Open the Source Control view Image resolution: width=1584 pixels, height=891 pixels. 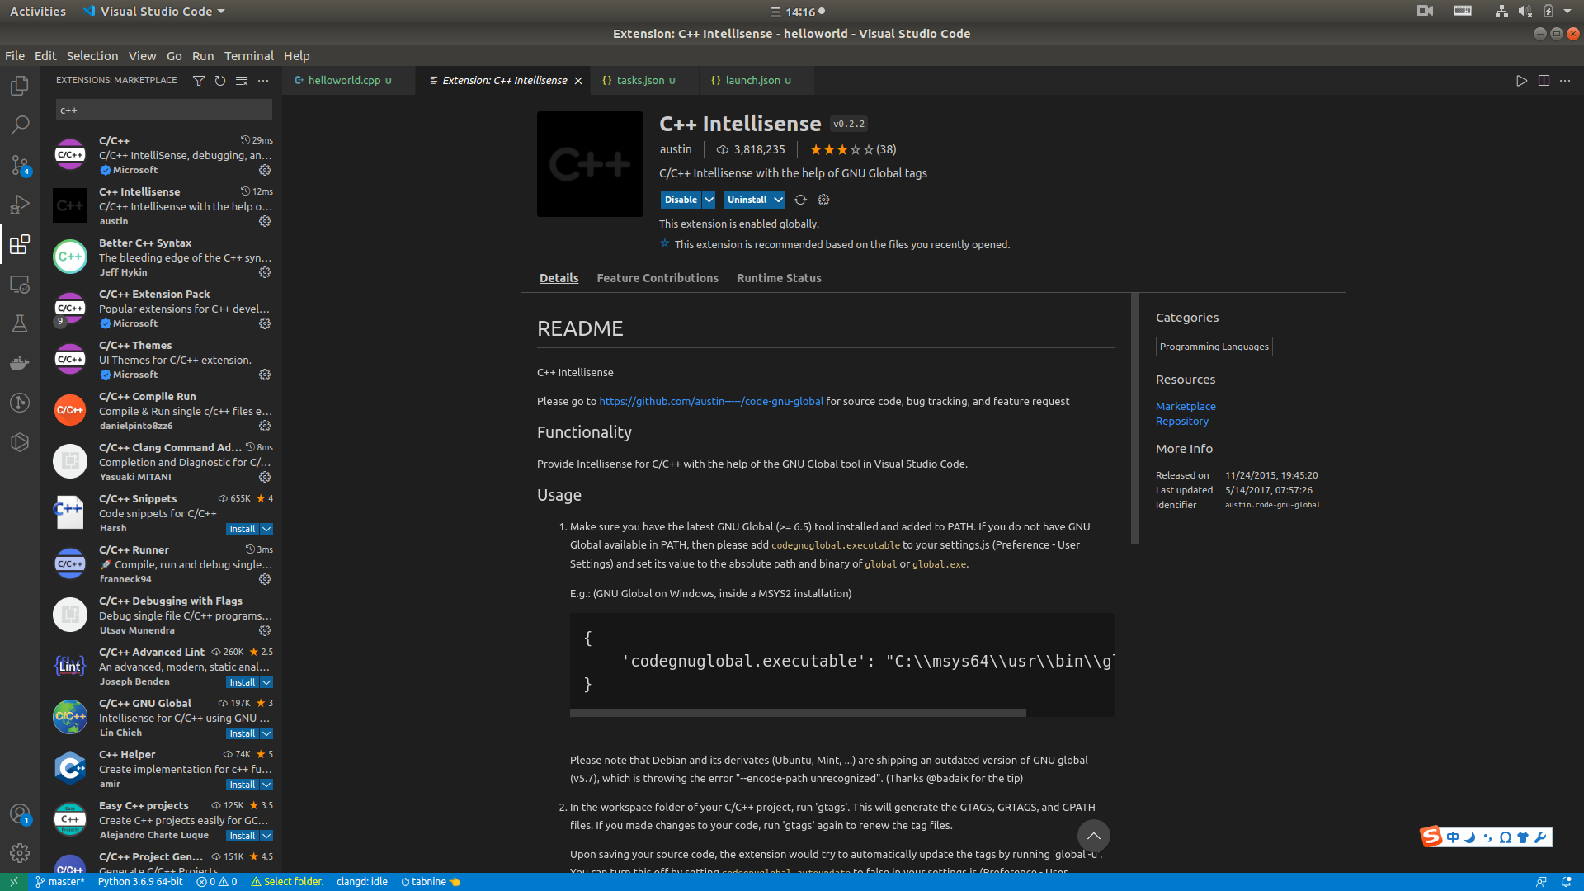coord(20,165)
